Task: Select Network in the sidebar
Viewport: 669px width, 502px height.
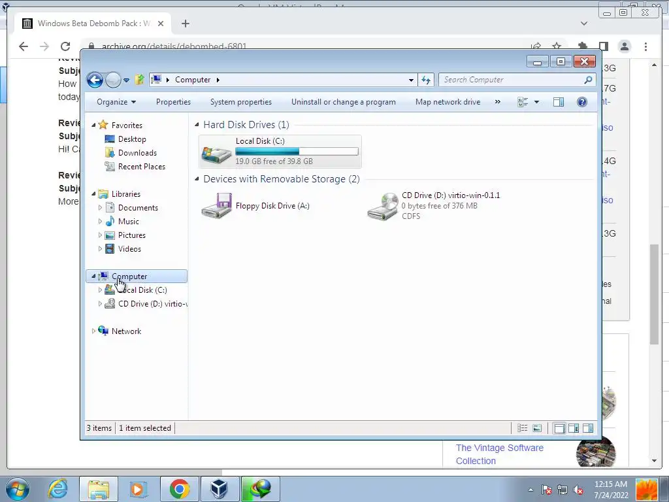Action: pos(126,331)
